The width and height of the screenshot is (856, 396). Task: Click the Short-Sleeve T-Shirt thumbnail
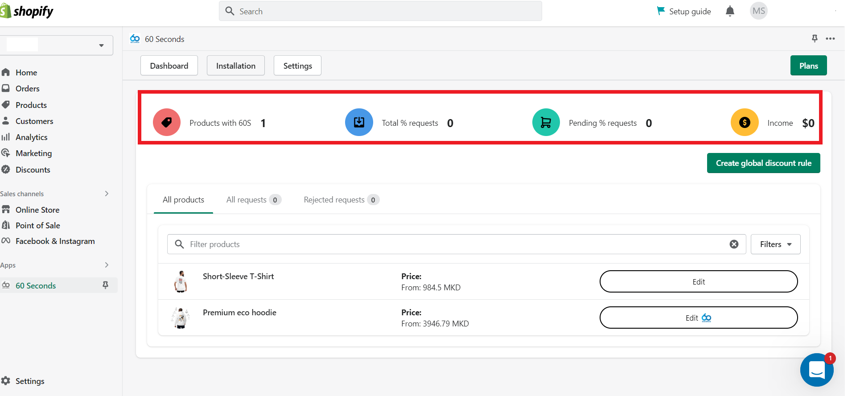click(x=181, y=281)
